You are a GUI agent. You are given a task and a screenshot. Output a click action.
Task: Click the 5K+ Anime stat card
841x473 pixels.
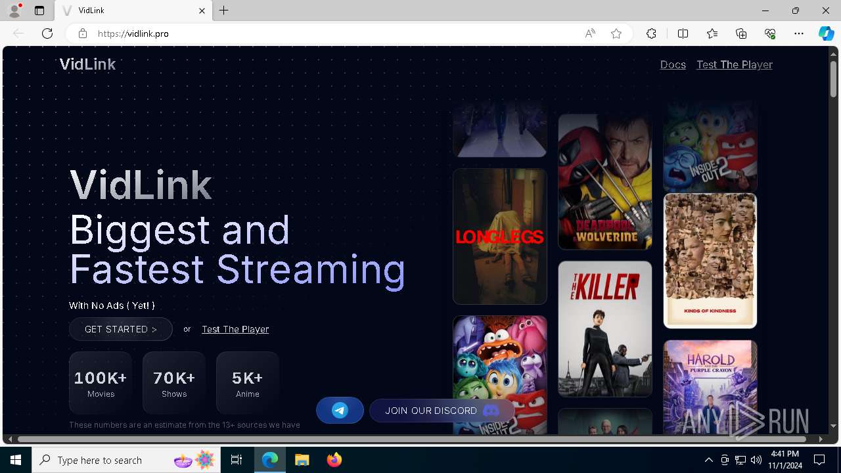(x=248, y=383)
